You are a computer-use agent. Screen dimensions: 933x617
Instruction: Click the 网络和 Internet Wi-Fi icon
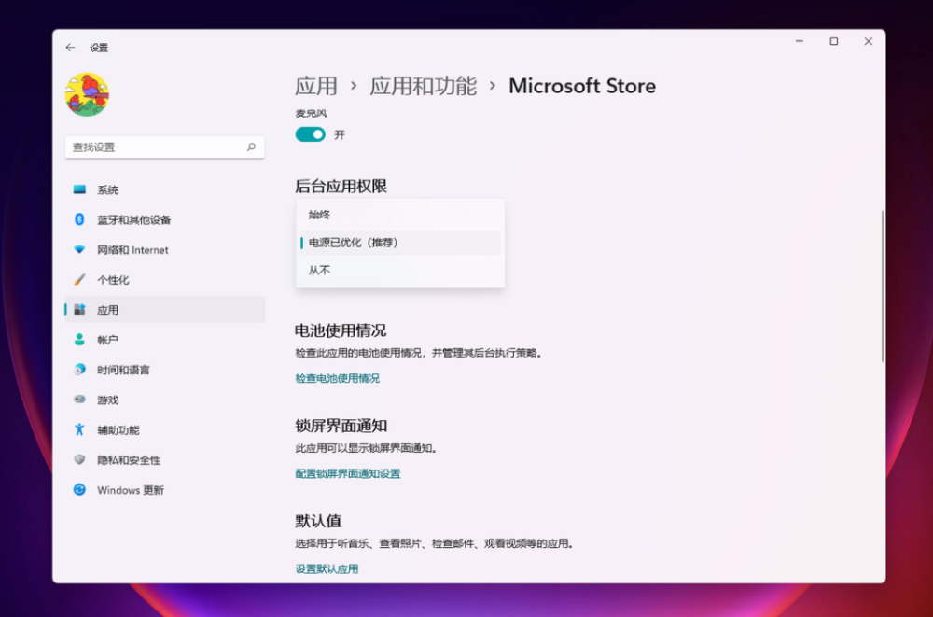79,250
